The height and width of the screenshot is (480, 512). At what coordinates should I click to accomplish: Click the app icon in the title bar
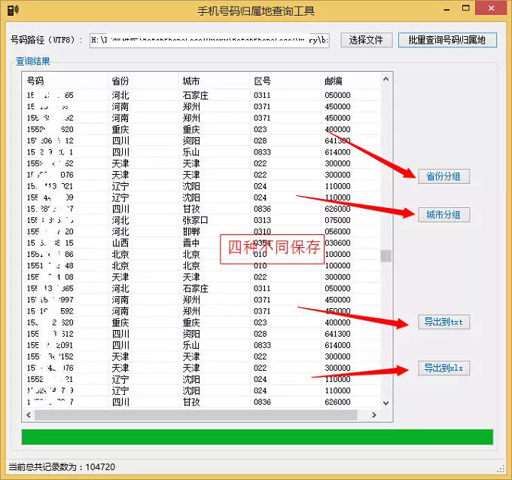pos(13,10)
